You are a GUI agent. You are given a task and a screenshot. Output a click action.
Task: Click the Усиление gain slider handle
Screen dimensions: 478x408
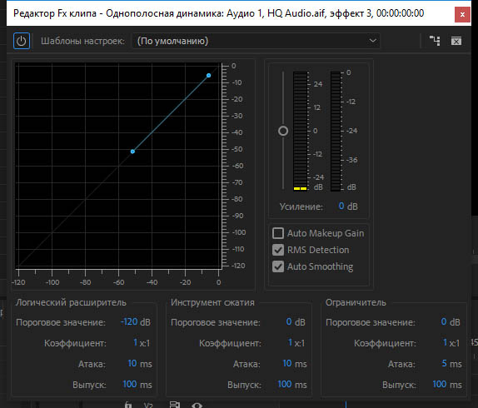[x=283, y=131]
